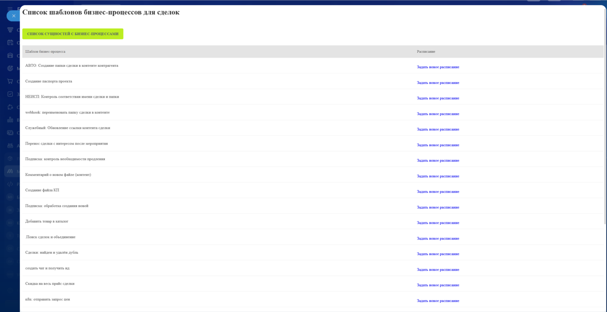Set new schedule for "Добавить товар в каталог"
This screenshot has width=607, height=312.
point(438,223)
